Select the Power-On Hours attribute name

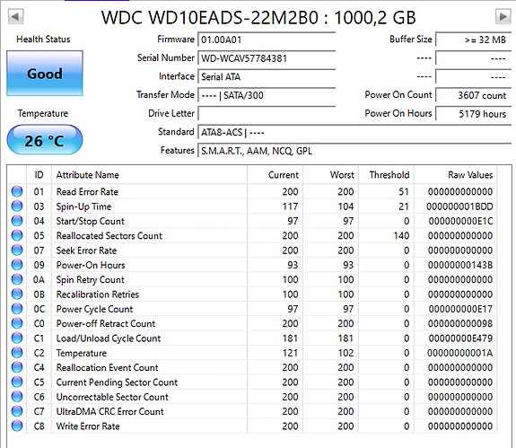91,265
